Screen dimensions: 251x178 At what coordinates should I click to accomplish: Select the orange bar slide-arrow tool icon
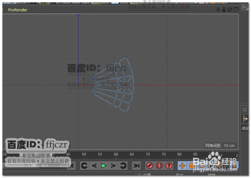244,119
